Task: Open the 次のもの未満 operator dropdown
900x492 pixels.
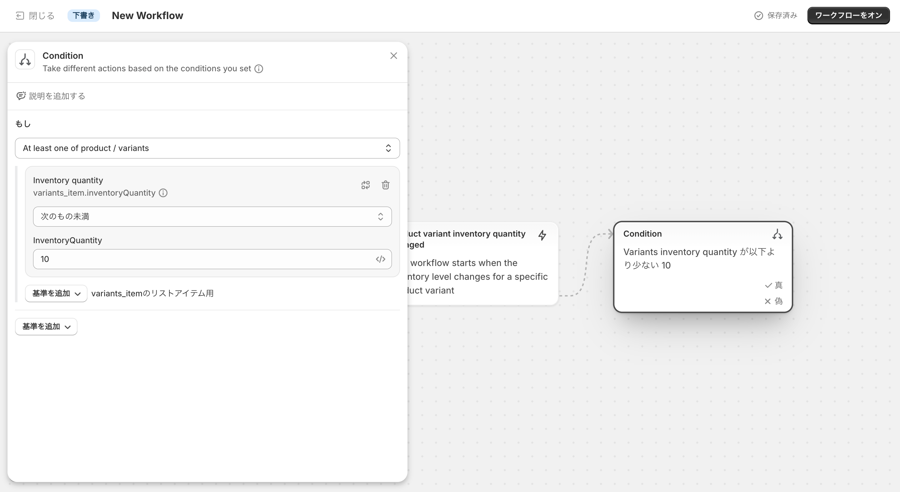Action: pyautogui.click(x=212, y=217)
